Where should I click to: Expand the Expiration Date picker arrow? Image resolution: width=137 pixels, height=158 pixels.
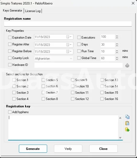[71, 37]
